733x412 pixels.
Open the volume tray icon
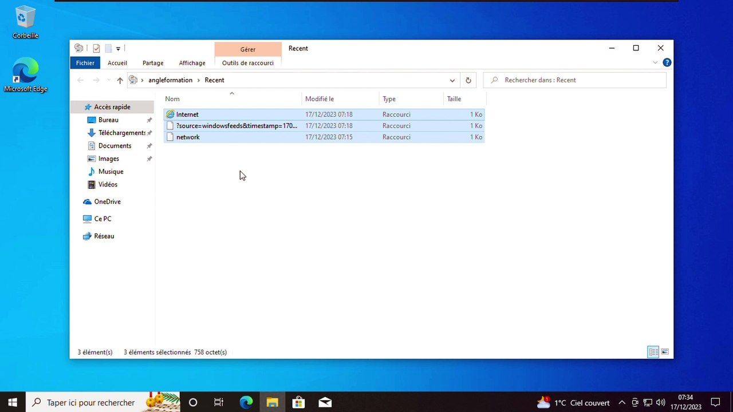660,403
